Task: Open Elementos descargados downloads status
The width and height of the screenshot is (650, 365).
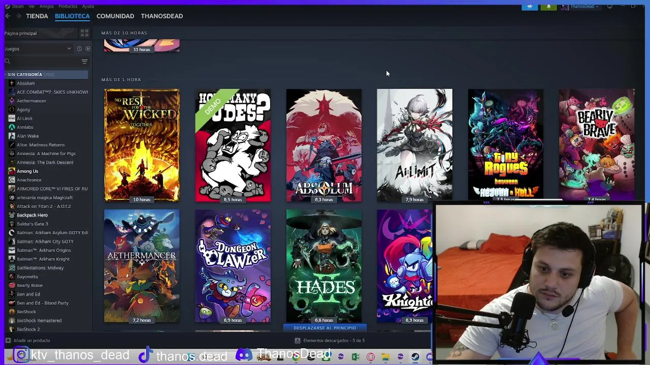Action: pos(334,341)
